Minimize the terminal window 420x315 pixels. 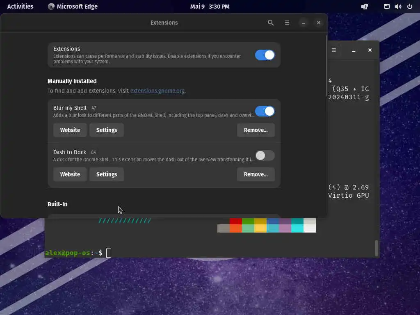pyautogui.click(x=354, y=50)
